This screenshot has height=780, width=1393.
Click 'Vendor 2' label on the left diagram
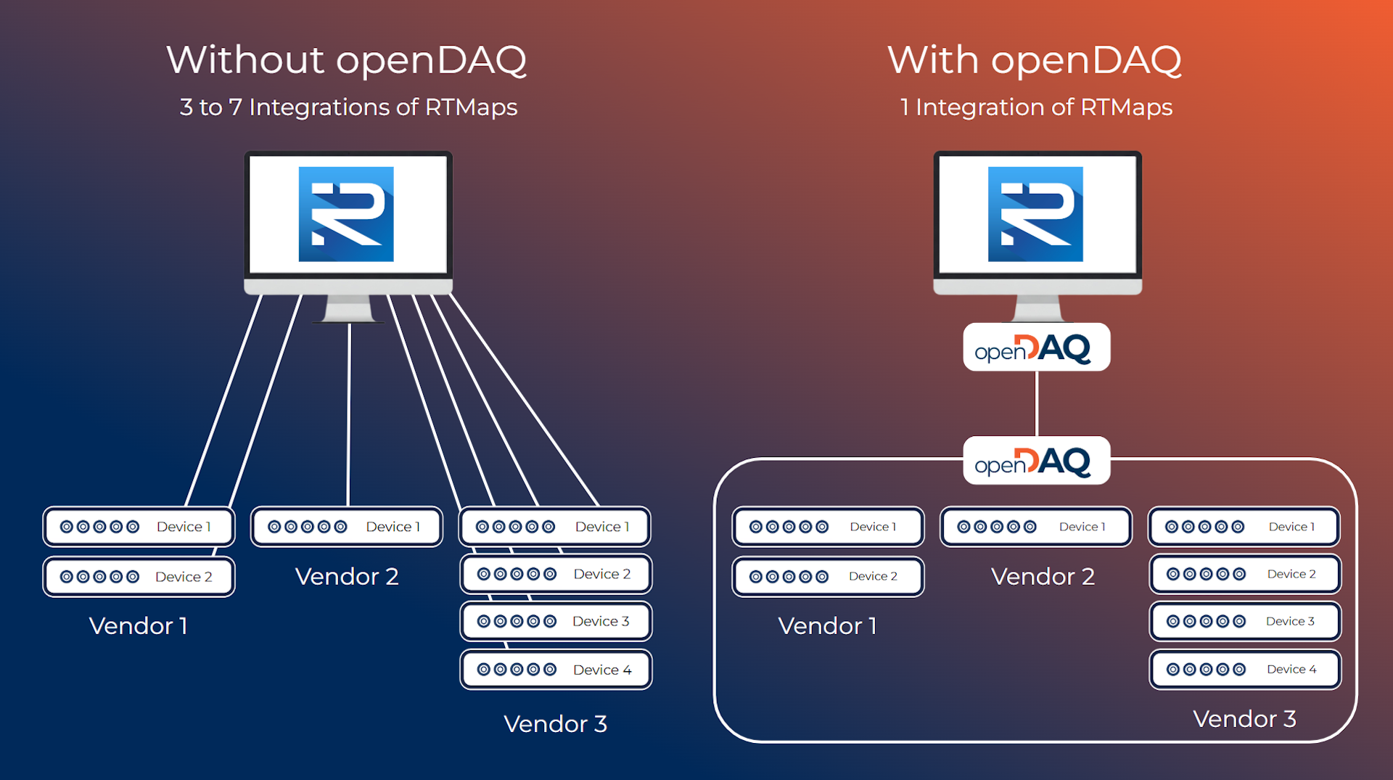(x=347, y=576)
